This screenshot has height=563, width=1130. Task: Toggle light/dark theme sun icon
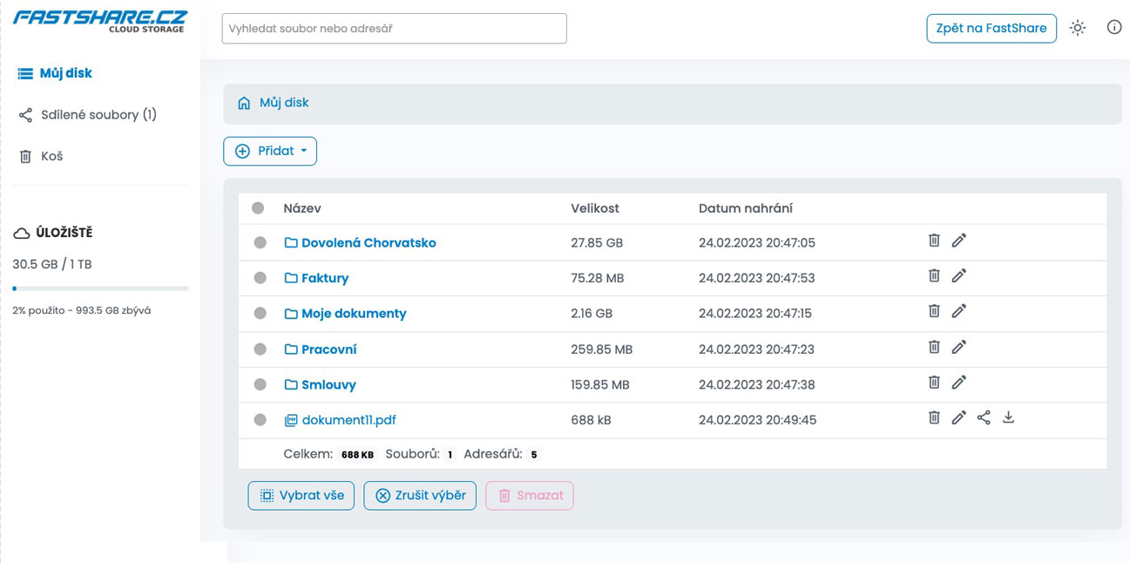coord(1078,28)
